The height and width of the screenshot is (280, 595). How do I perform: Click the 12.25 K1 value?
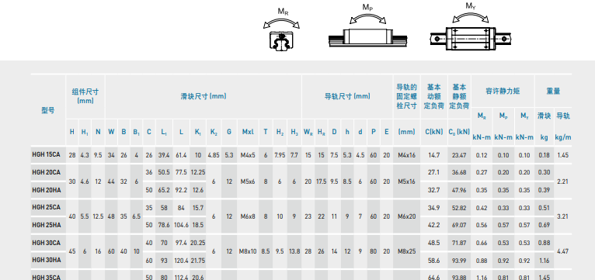click(x=198, y=172)
